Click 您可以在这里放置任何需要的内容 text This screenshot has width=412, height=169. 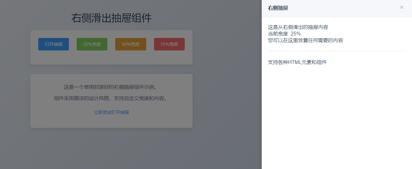[x=306, y=40]
